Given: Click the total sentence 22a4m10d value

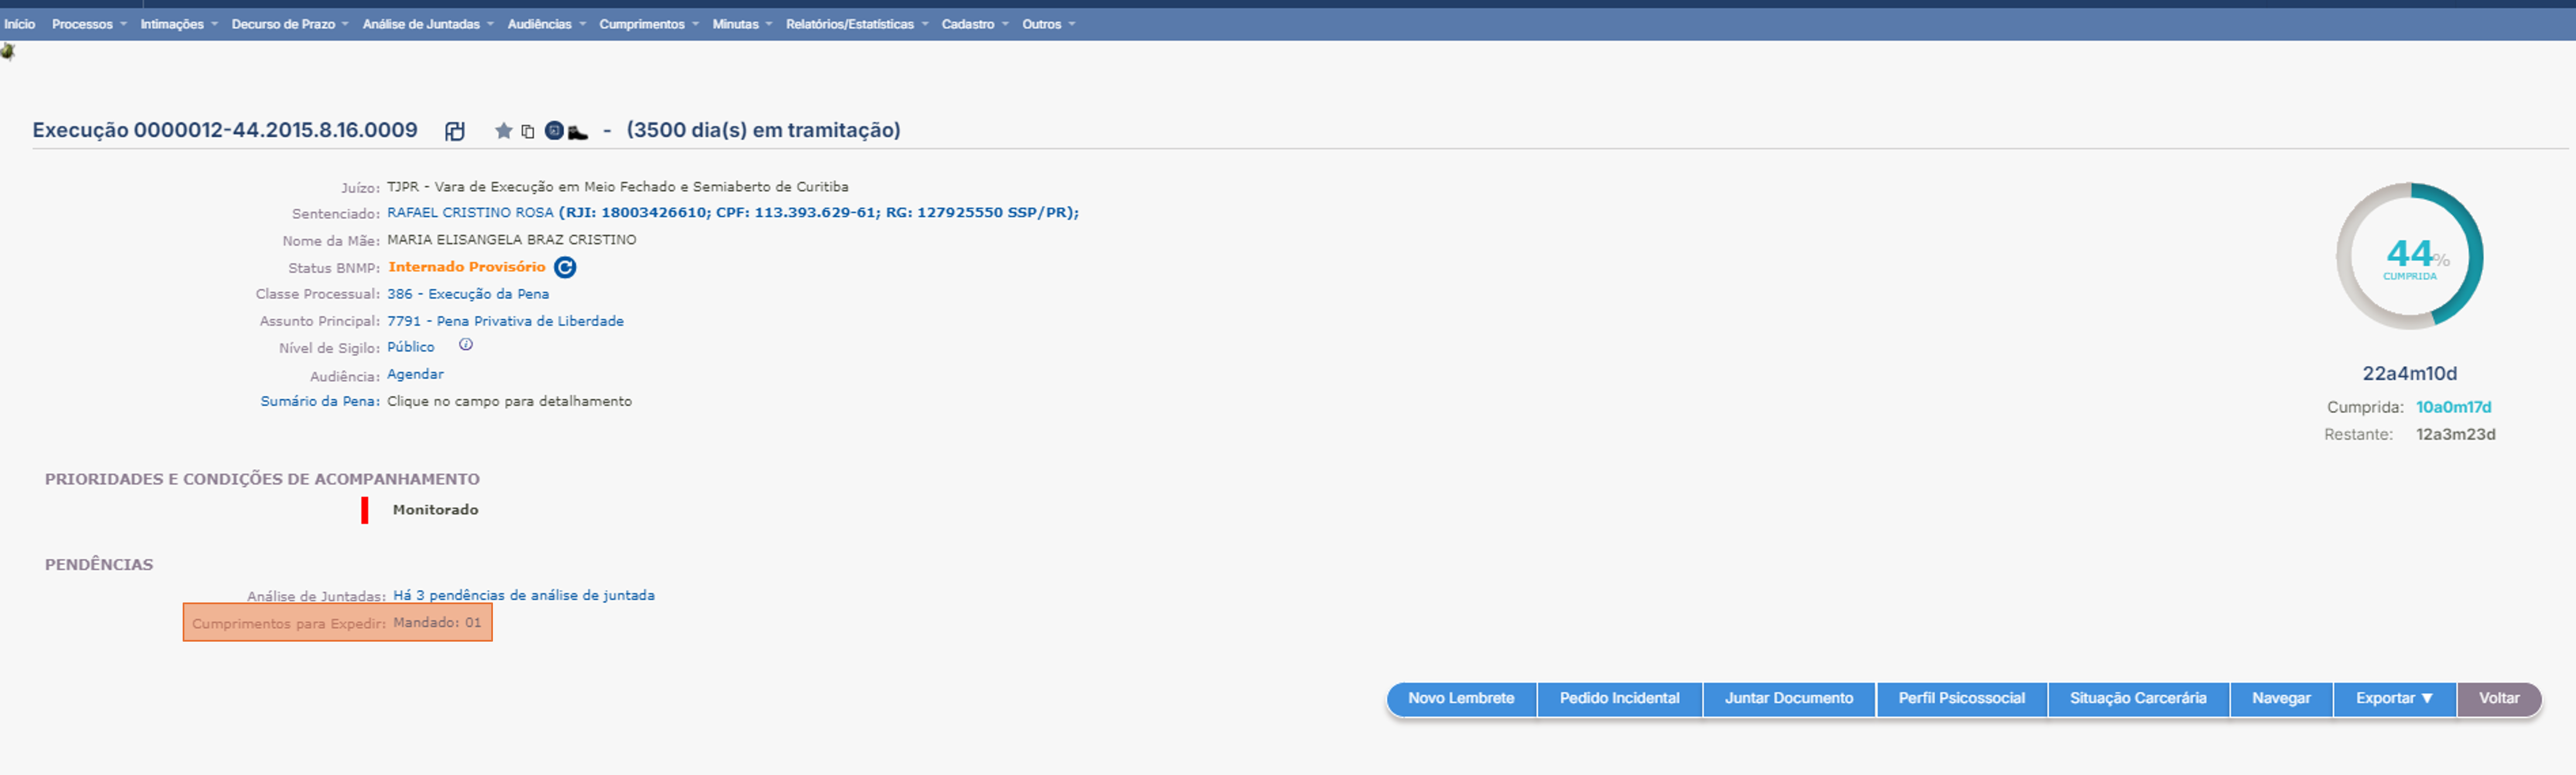Looking at the screenshot, I should click(2409, 374).
